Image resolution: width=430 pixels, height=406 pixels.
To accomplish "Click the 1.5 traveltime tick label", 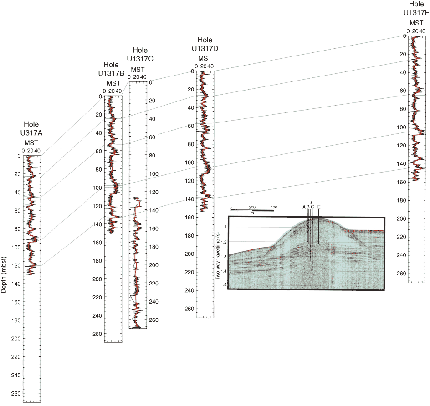I will tap(224, 284).
